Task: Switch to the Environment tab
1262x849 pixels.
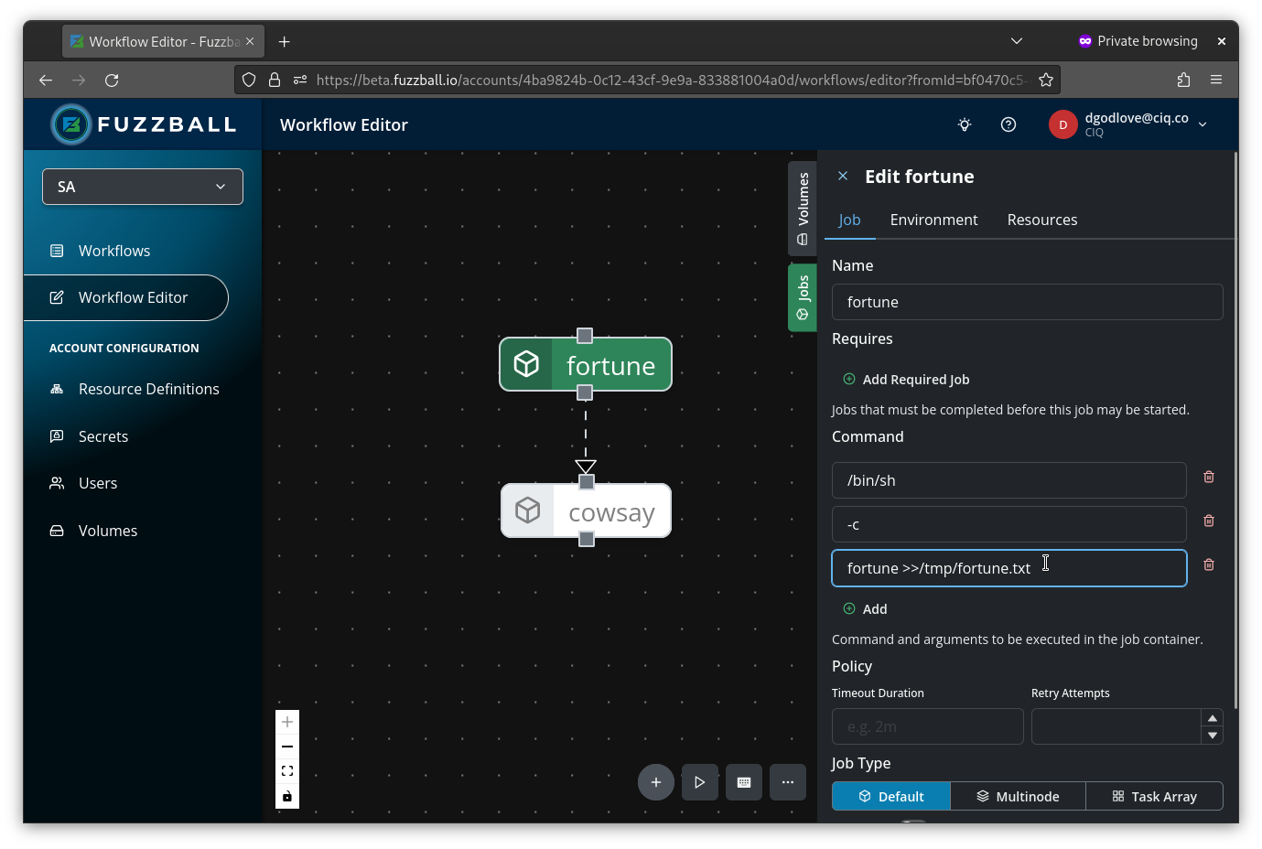Action: (x=933, y=220)
